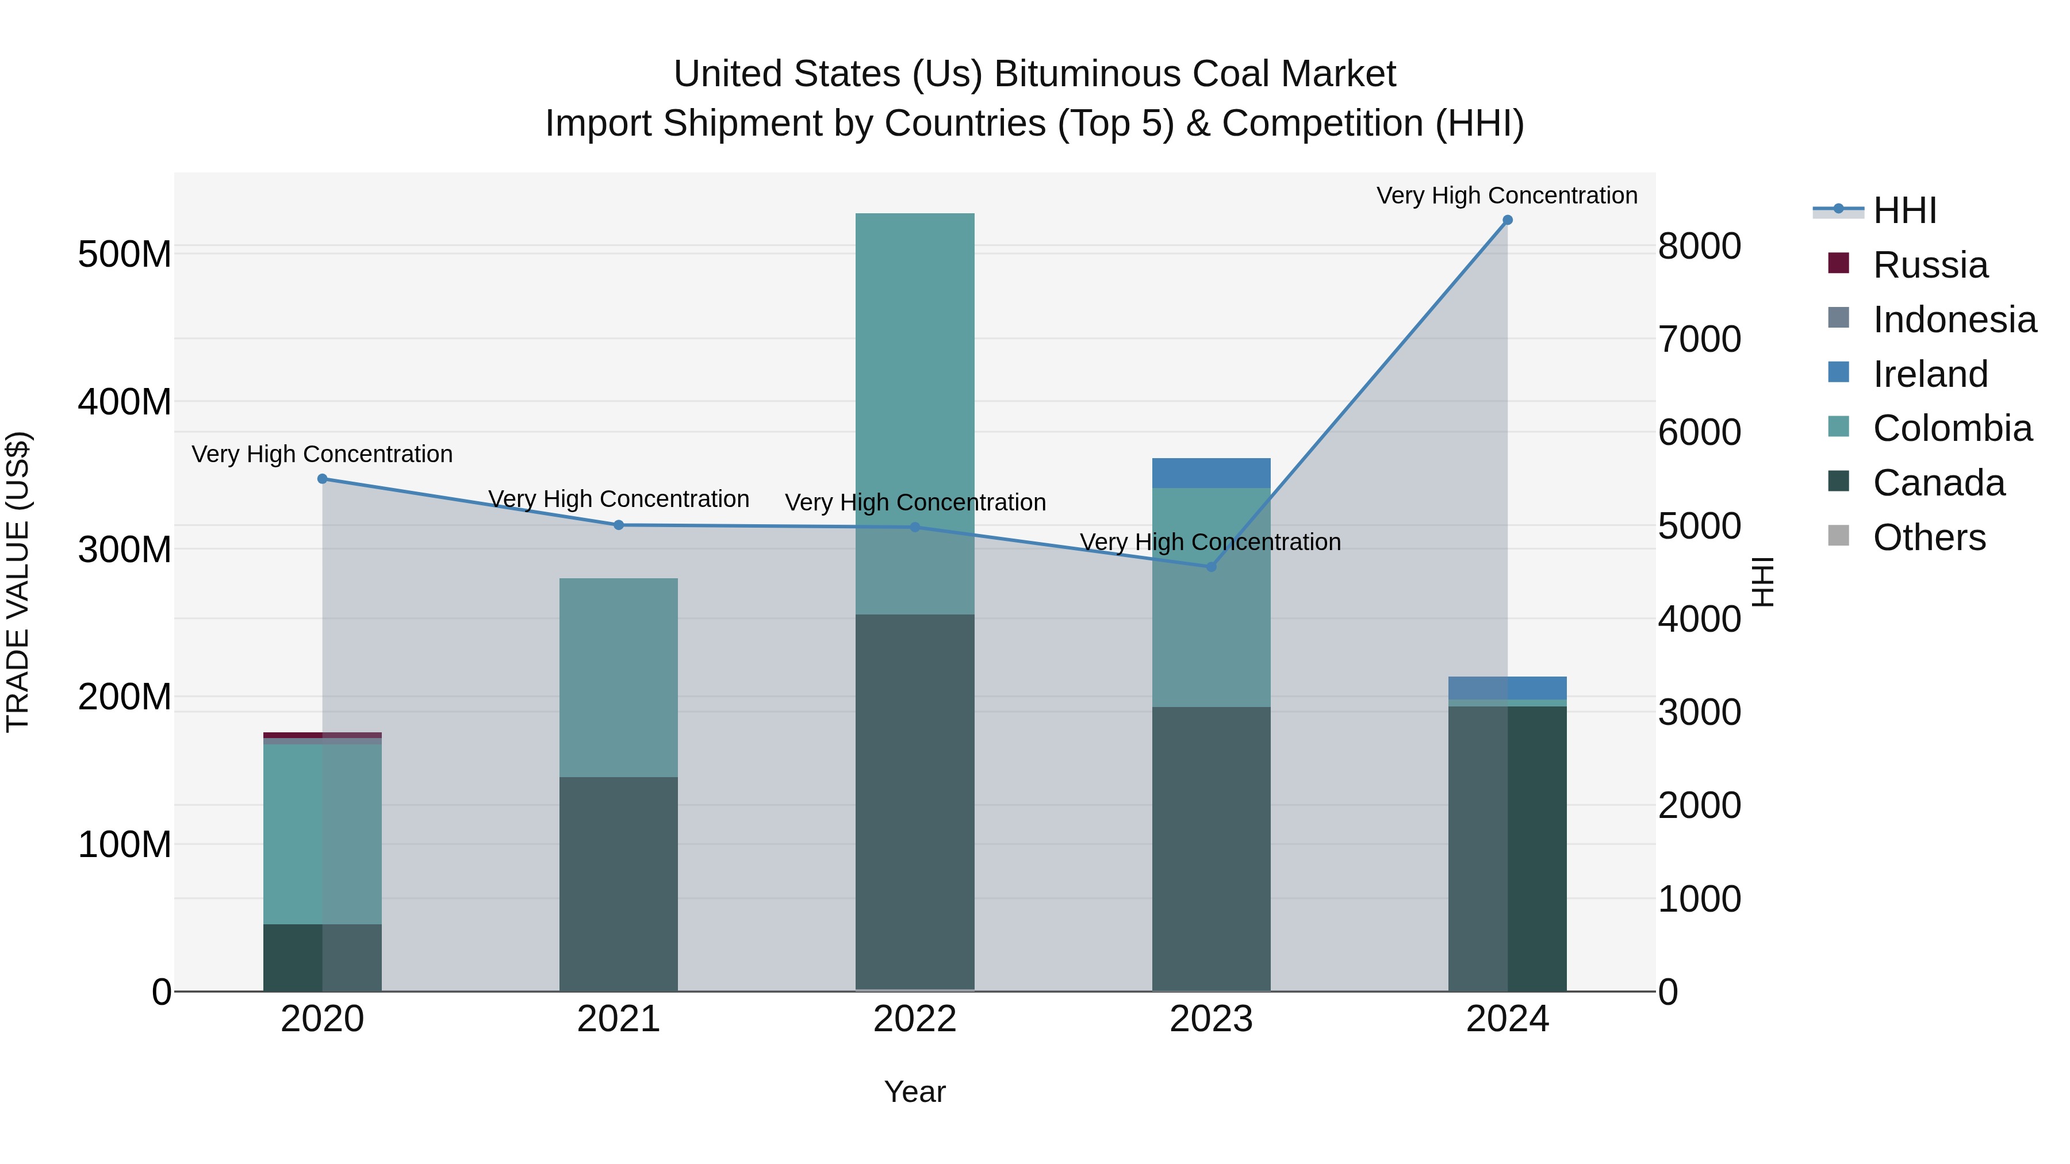Click the 2021 x-axis label

click(619, 1019)
